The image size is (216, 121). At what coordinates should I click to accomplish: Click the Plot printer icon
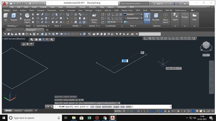30,3
